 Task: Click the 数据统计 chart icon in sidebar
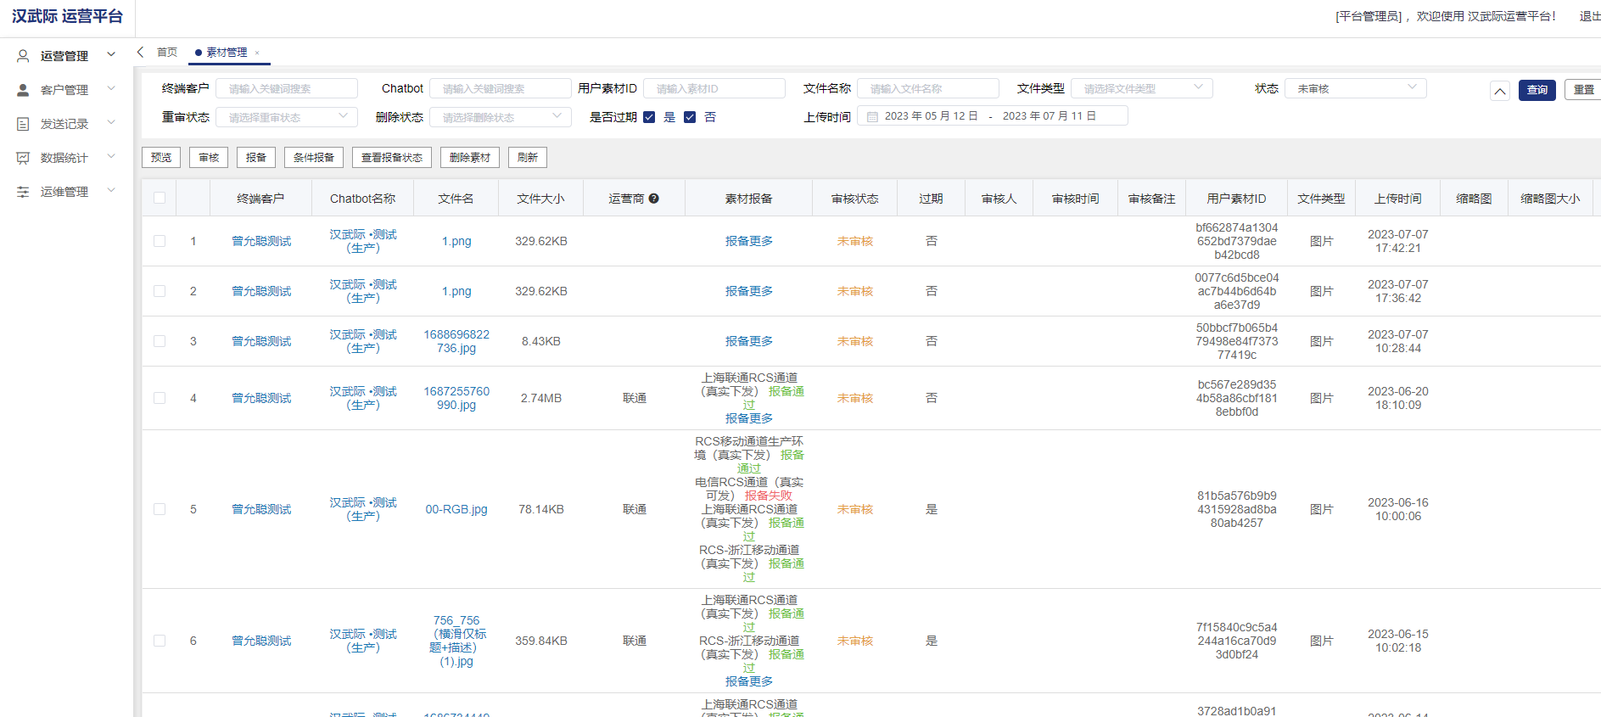tap(23, 158)
